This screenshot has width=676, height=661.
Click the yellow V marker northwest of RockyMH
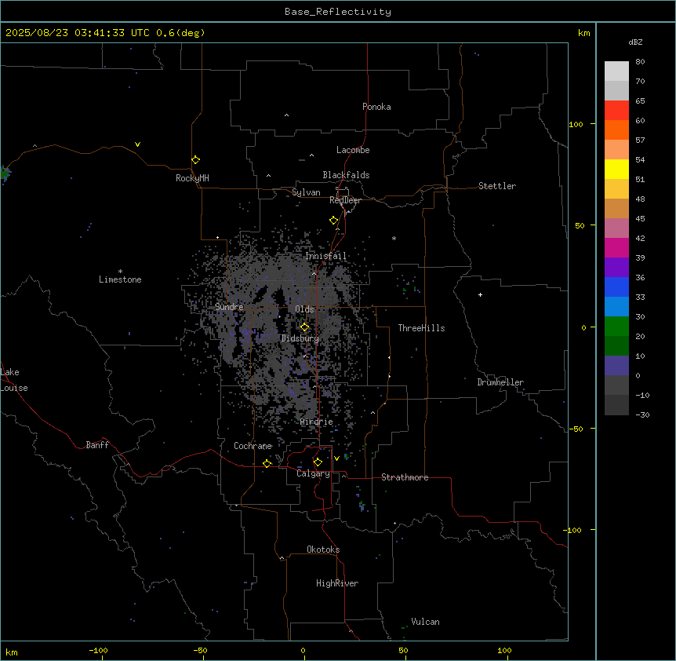point(137,144)
